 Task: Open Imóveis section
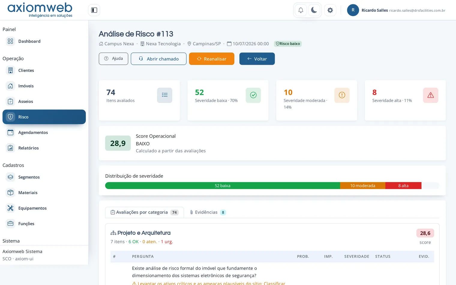click(x=44, y=86)
